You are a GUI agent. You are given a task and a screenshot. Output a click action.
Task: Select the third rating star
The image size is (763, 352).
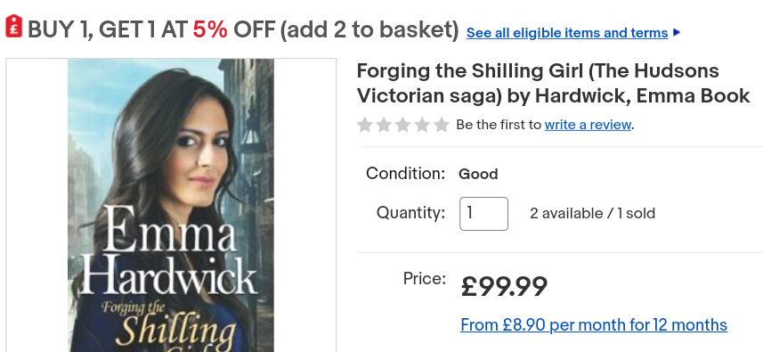coord(403,125)
